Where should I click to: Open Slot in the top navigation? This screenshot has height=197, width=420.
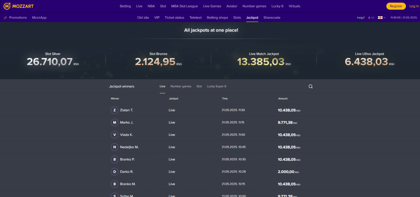click(163, 6)
